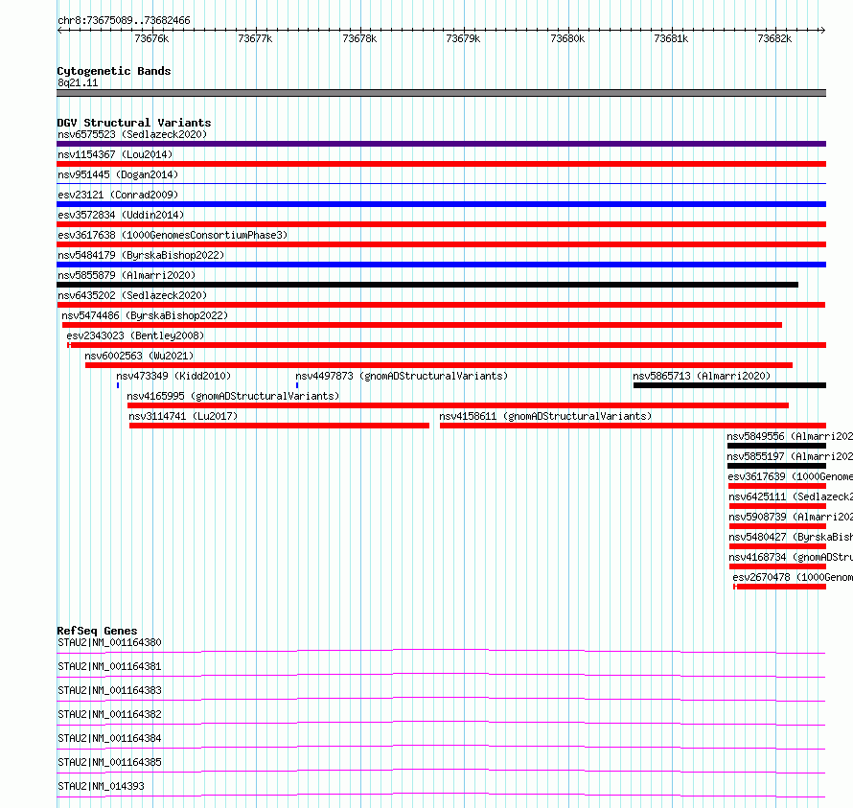Click nsv5474486 (ByrskaBishop2022) label
Image resolution: width=853 pixels, height=808 pixels.
[x=145, y=315]
